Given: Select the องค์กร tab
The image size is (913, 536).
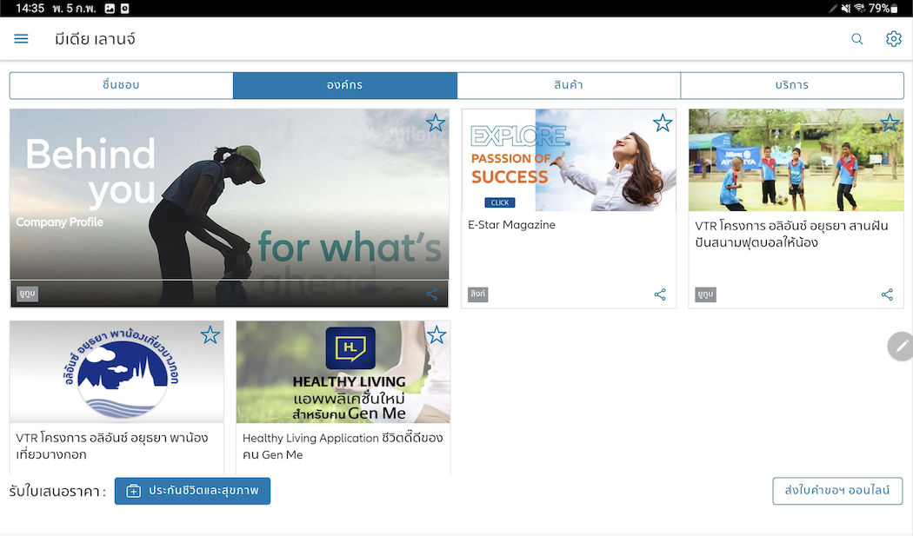Looking at the screenshot, I should coord(344,85).
